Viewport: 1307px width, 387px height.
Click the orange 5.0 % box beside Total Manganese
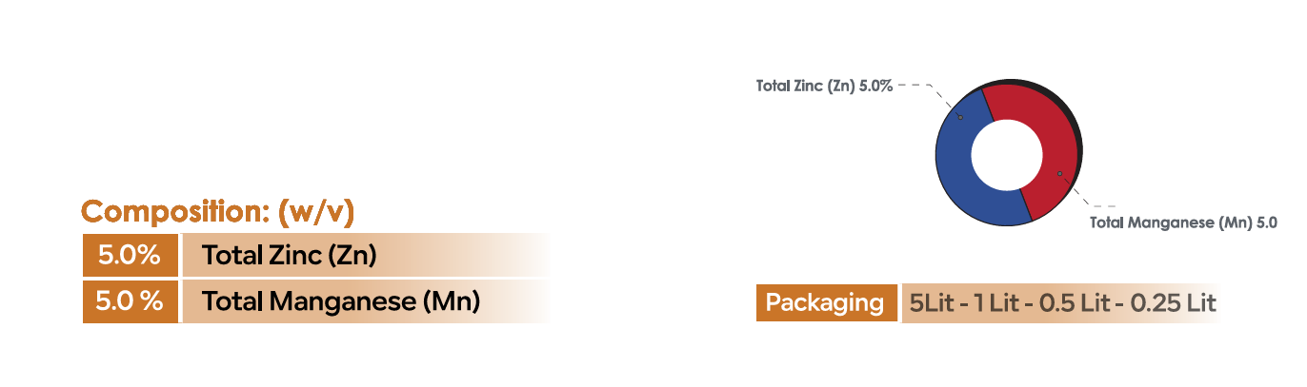(130, 301)
